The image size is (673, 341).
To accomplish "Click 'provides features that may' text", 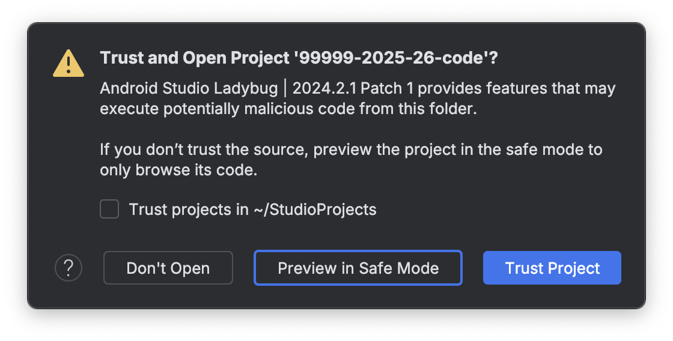I will click(x=517, y=89).
